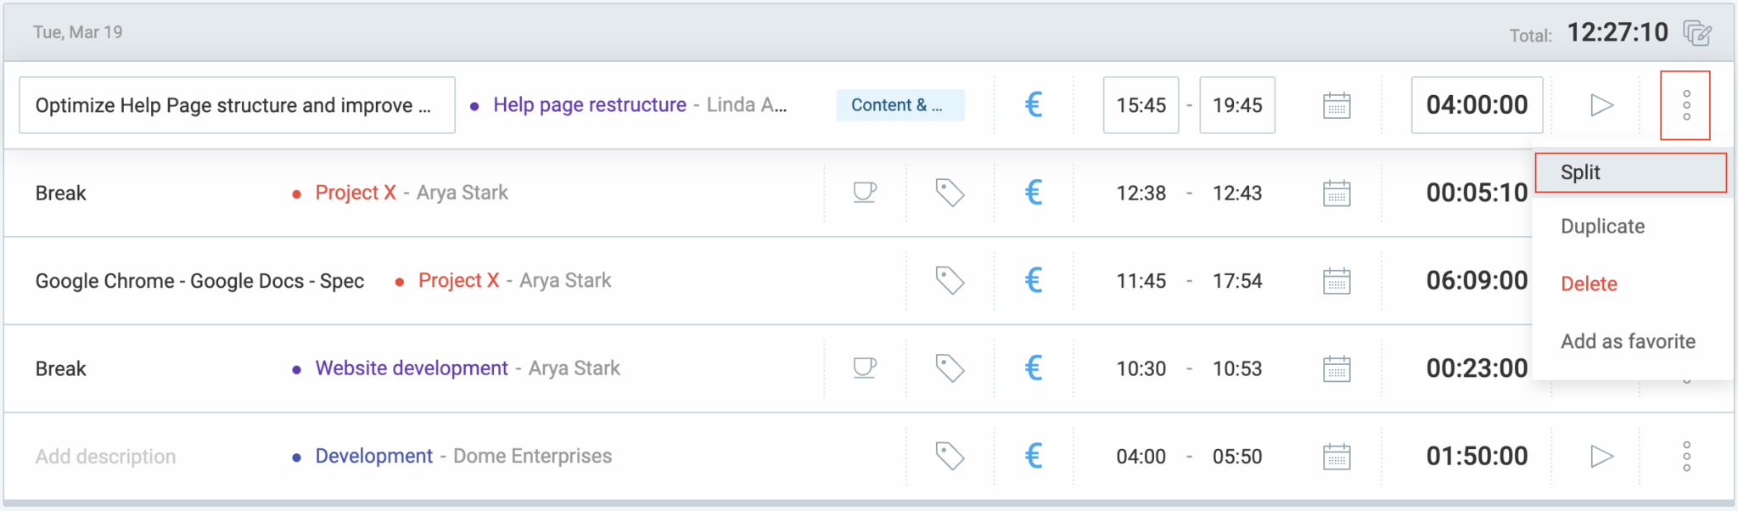Click the tag icon on the Development entry
This screenshot has height=511, width=1738.
(x=950, y=456)
